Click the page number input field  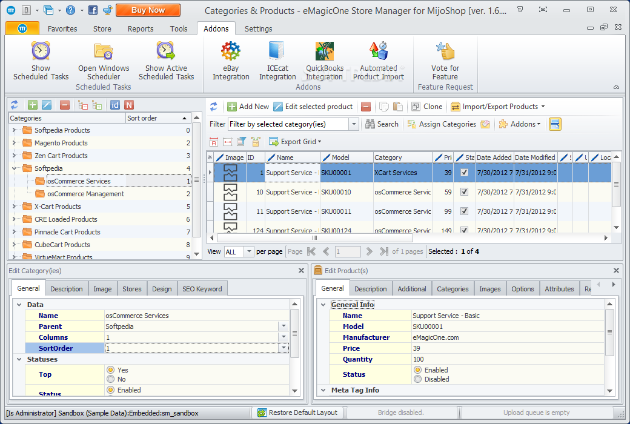[x=348, y=251]
